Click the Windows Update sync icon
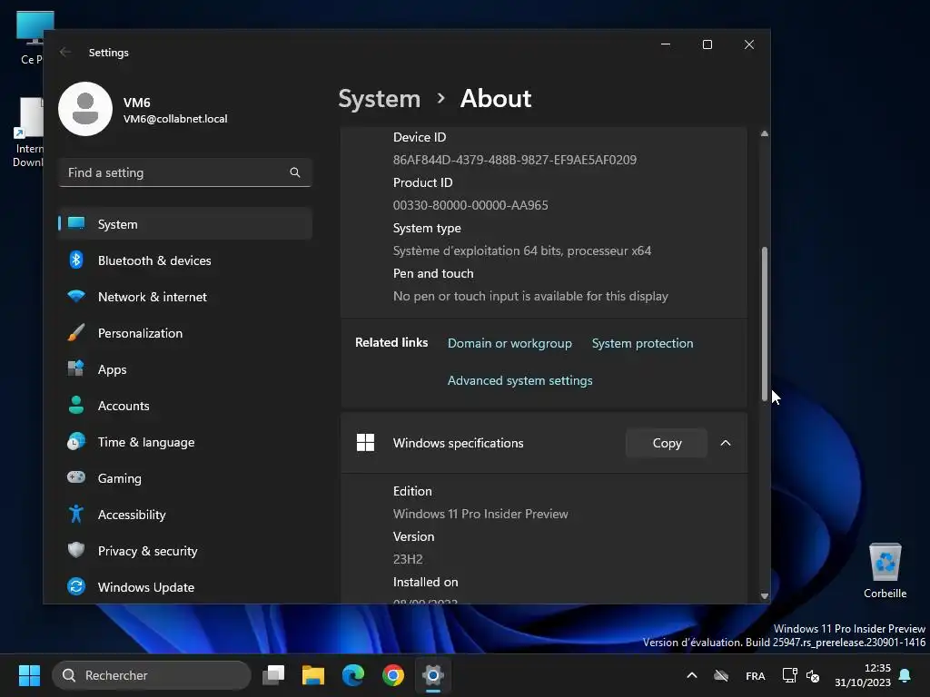Screen dimensions: 930x697 (x=76, y=587)
